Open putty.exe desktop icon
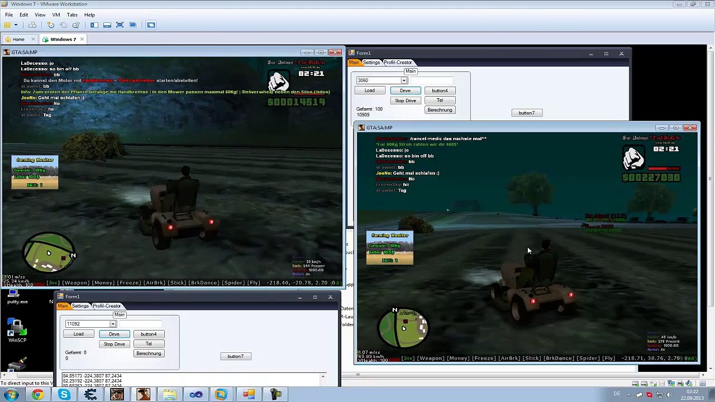This screenshot has height=402, width=715. click(x=17, y=296)
